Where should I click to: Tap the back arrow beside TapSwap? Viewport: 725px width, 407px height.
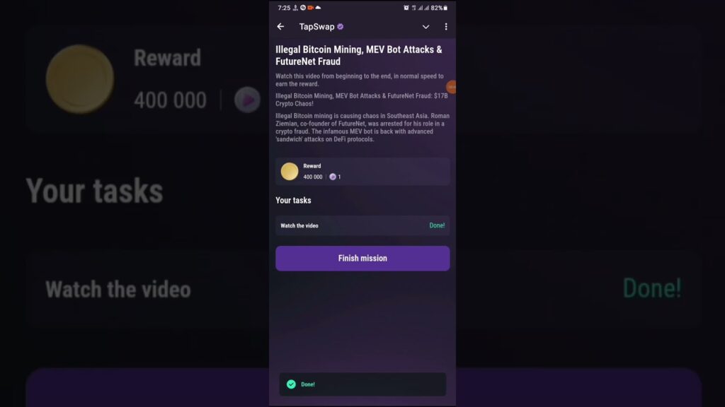coord(280,27)
